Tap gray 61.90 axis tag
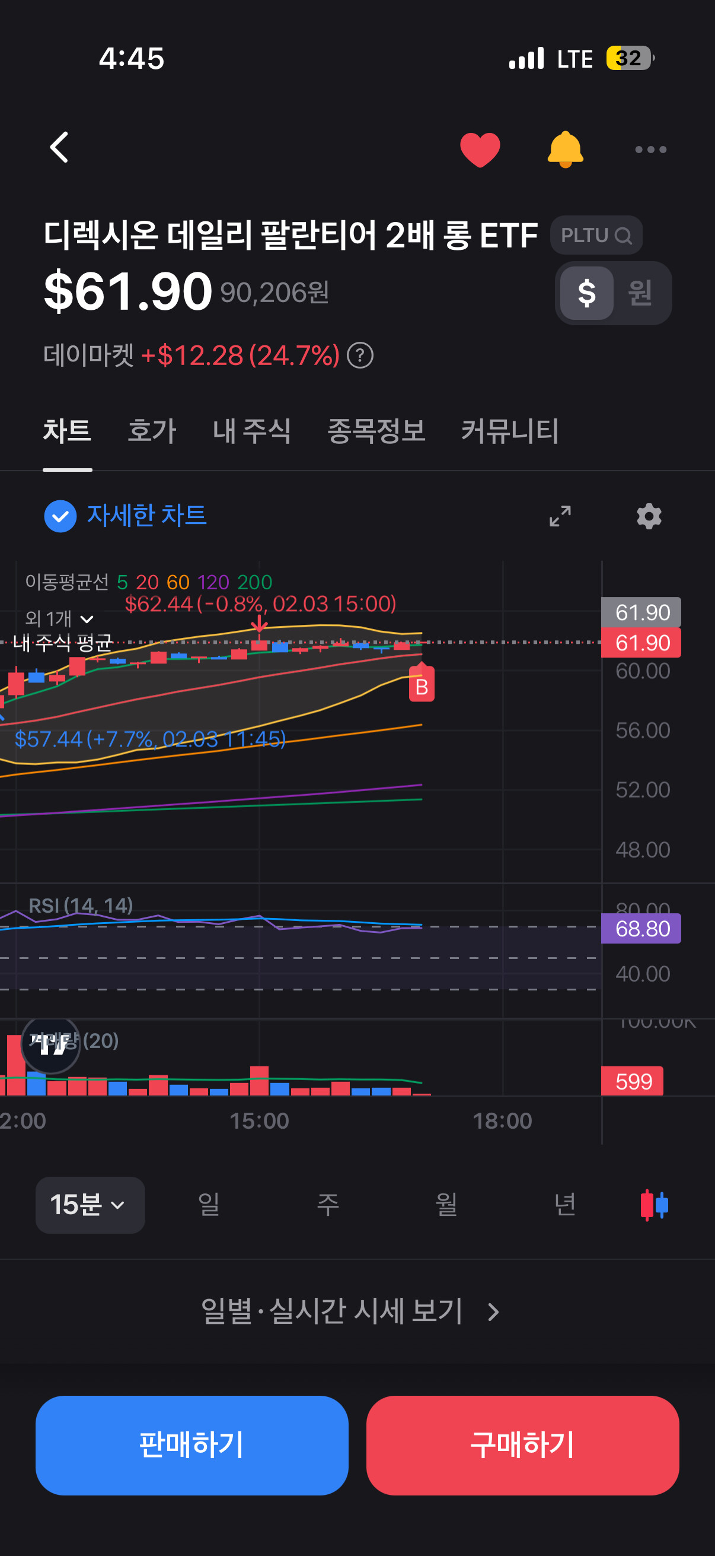The height and width of the screenshot is (1556, 715). (641, 612)
